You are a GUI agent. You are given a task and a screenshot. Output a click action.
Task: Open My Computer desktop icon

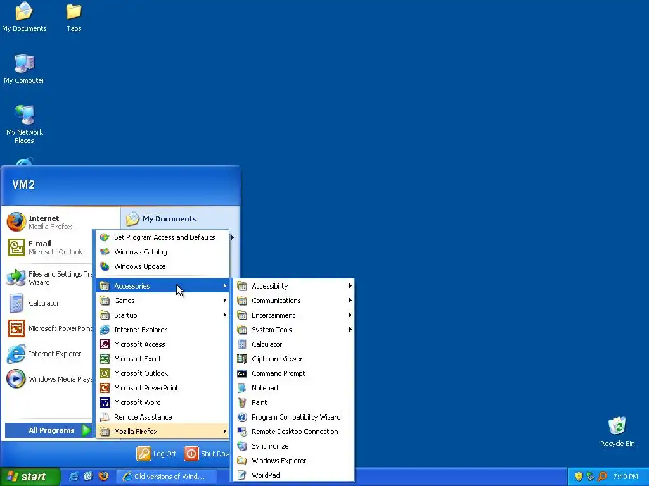pos(24,68)
